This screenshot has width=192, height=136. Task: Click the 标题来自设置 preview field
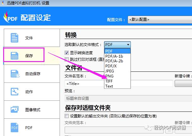coord(128,99)
